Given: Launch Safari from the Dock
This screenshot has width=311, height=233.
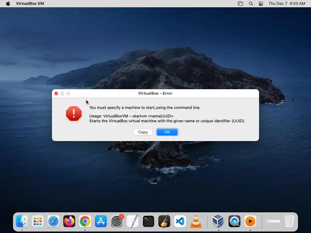Looking at the screenshot, I should pos(53,221).
